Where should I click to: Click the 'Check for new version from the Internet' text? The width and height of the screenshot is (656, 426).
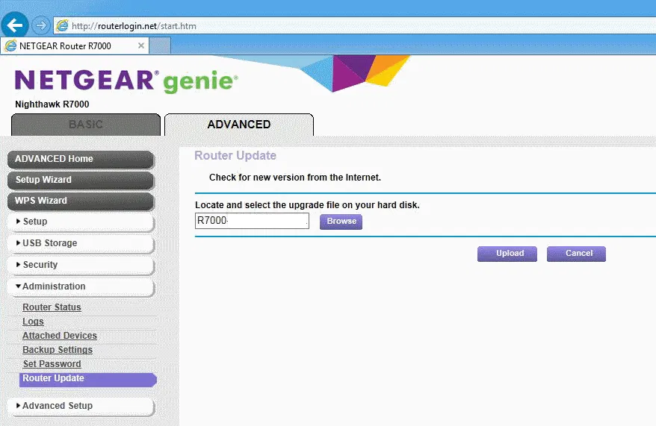(295, 178)
